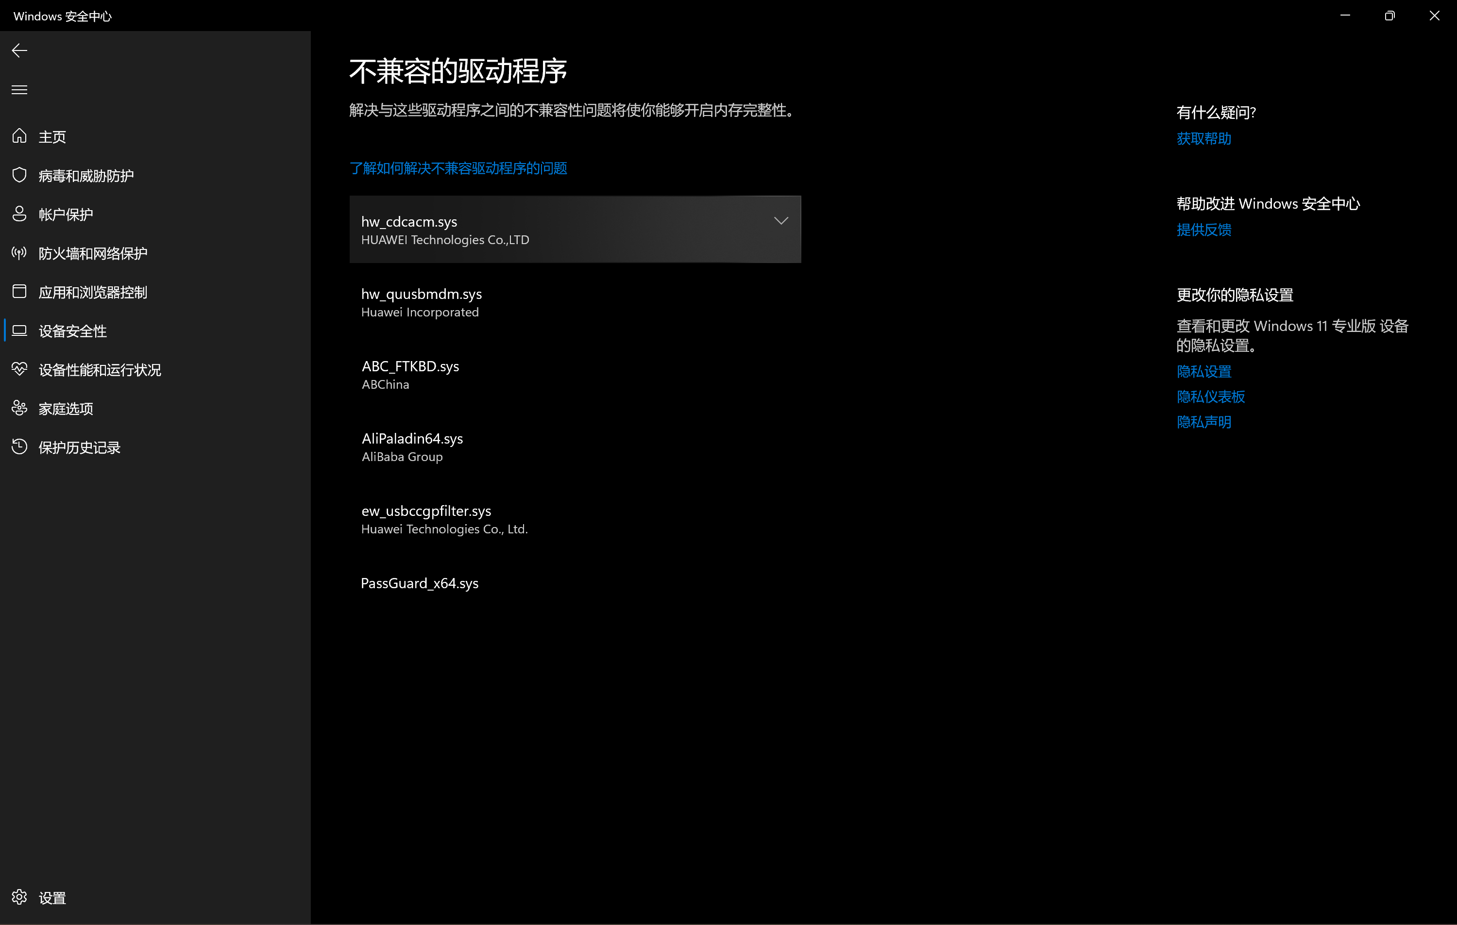
Task: Expand the AliPaladin64.sys driver entry
Action: (575, 447)
